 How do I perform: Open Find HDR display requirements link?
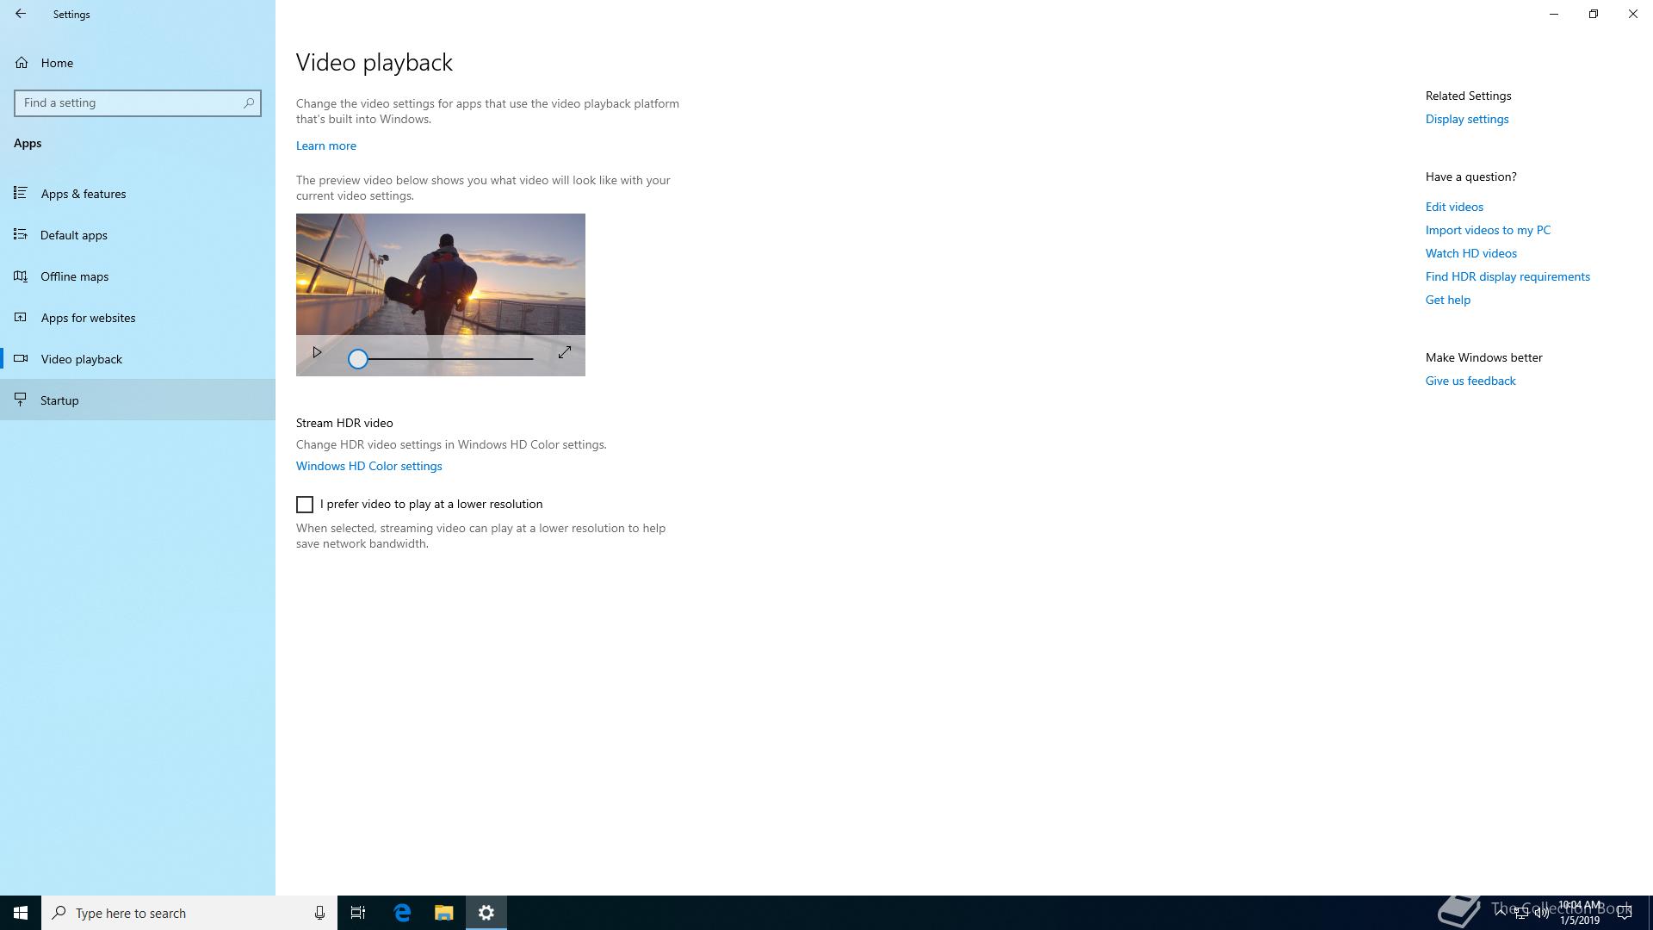point(1507,276)
